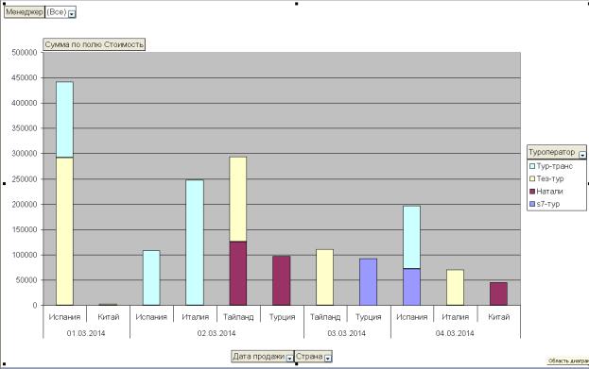Select the (Все) manager filter value
The width and height of the screenshot is (589, 369).
[x=57, y=12]
